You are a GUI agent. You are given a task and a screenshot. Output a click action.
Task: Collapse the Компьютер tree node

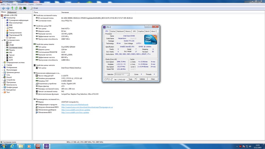pos(2,18)
